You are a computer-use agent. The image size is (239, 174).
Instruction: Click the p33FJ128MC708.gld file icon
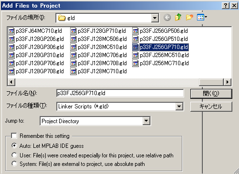73,63
